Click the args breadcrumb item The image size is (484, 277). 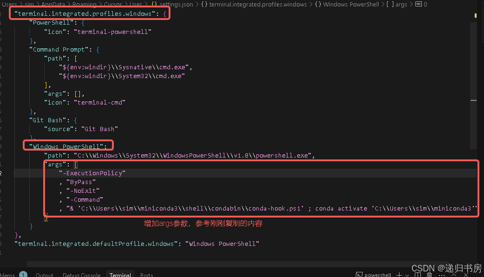(x=401, y=4)
